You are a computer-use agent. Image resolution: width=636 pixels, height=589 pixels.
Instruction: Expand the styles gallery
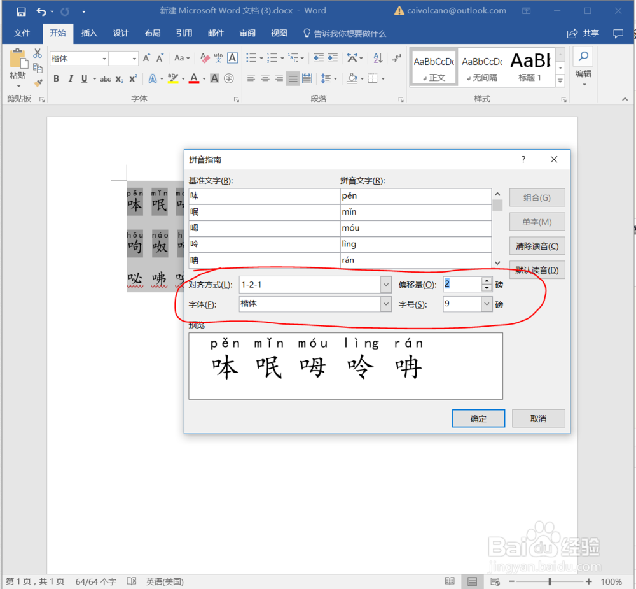560,81
